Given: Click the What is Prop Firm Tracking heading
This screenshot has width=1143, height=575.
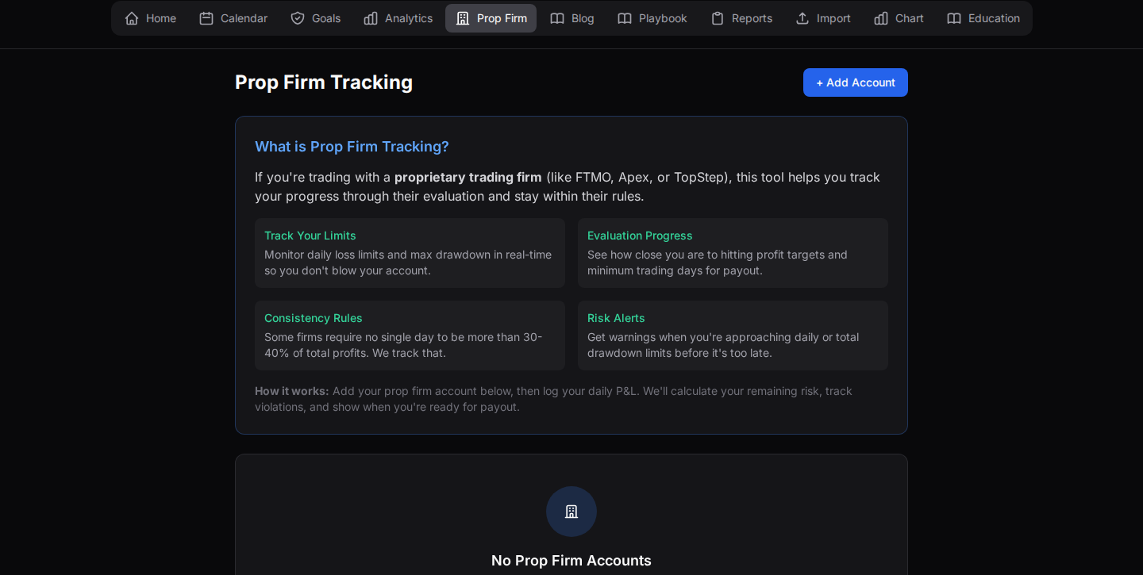Looking at the screenshot, I should (x=352, y=146).
